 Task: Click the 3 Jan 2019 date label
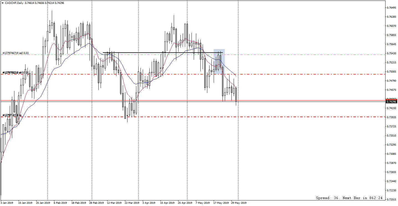7,203
